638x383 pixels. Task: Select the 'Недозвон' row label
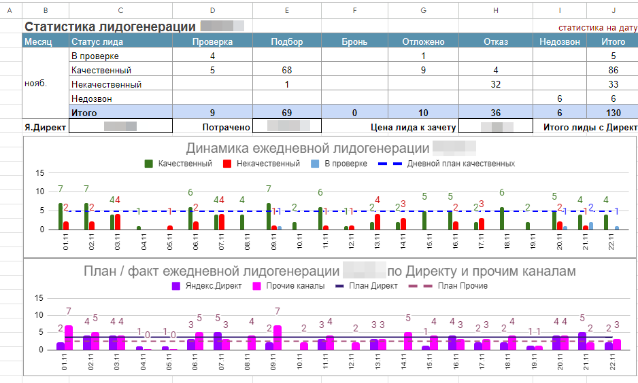coord(120,98)
